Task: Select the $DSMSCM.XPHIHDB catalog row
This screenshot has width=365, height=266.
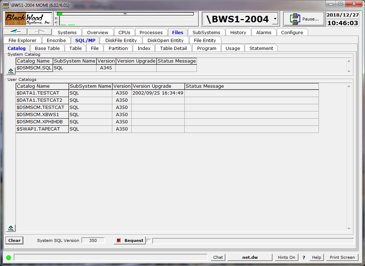Action: [40, 122]
